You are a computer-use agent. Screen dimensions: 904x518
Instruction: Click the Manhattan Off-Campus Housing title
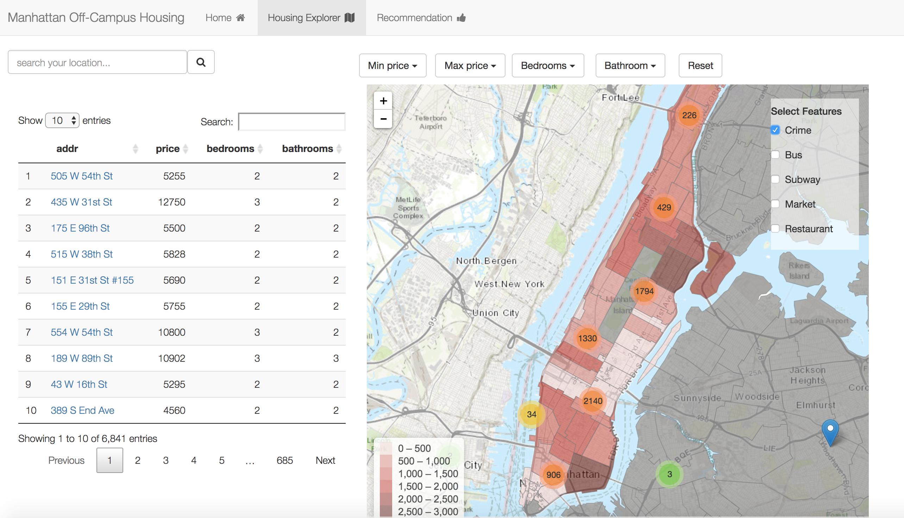(96, 18)
